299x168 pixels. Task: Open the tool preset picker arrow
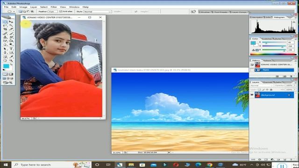14,12
